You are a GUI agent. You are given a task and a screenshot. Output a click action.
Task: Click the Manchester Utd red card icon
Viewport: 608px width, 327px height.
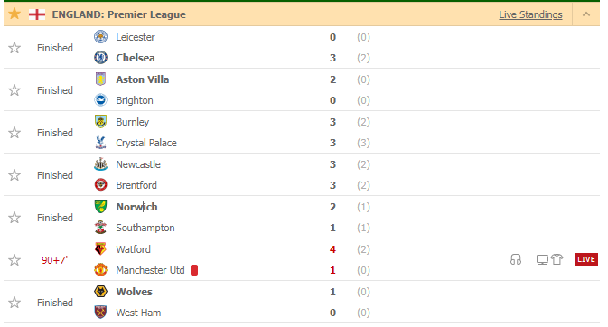[x=194, y=270]
